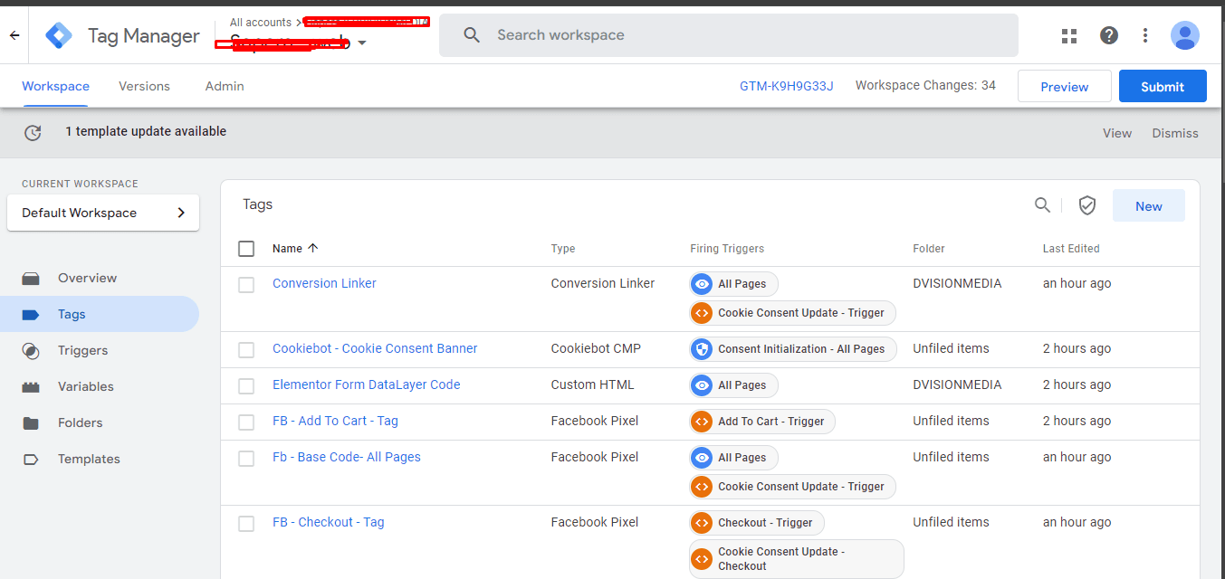Click eye icon of Conversion Linker All Pages

pyautogui.click(x=702, y=284)
